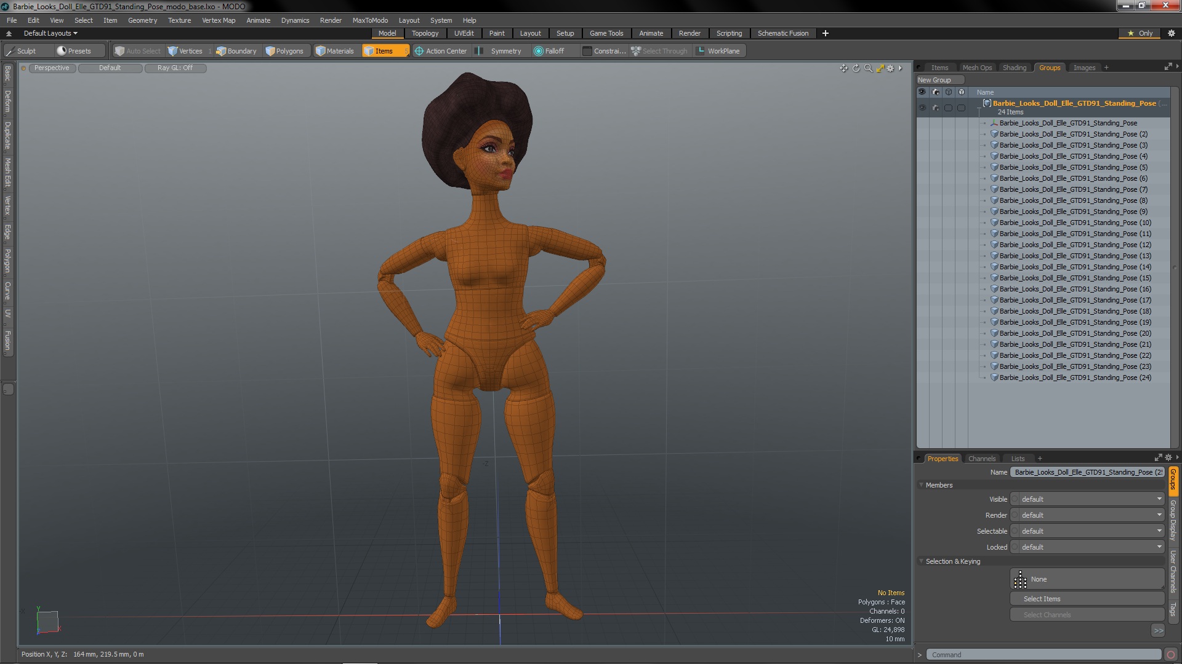Toggle Auto Select option
This screenshot has height=664, width=1182.
pyautogui.click(x=138, y=51)
